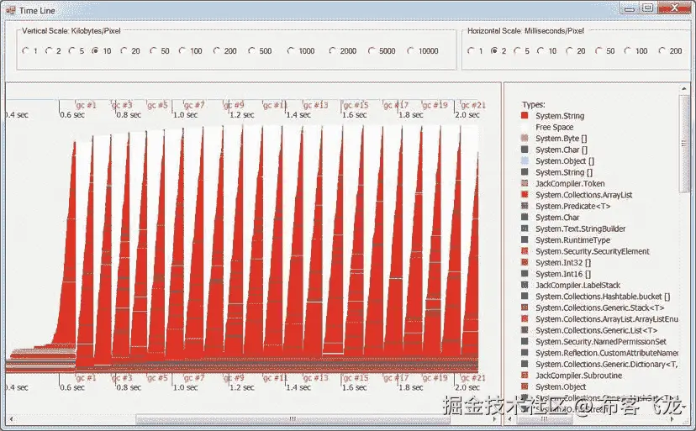Screen dimensions: 696x431
Task: Maximize the Time Line window
Action: (x=647, y=8)
